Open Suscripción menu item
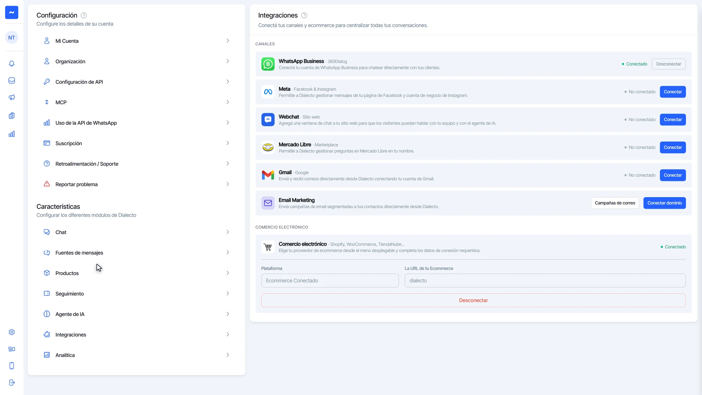Viewport: 702px width, 395px height. click(136, 143)
